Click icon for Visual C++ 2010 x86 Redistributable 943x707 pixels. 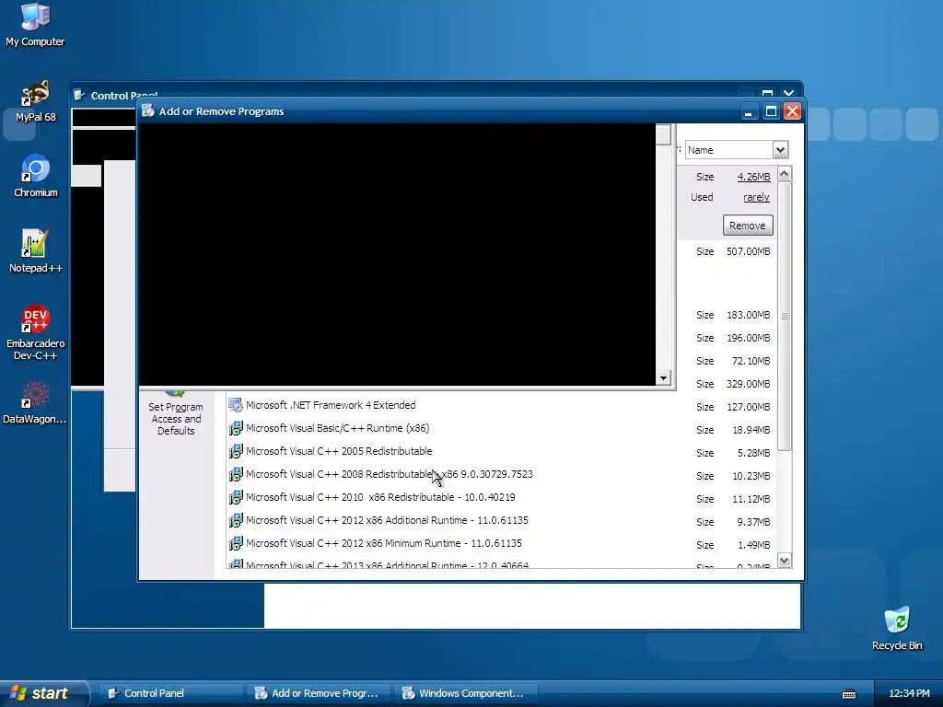[x=236, y=497]
